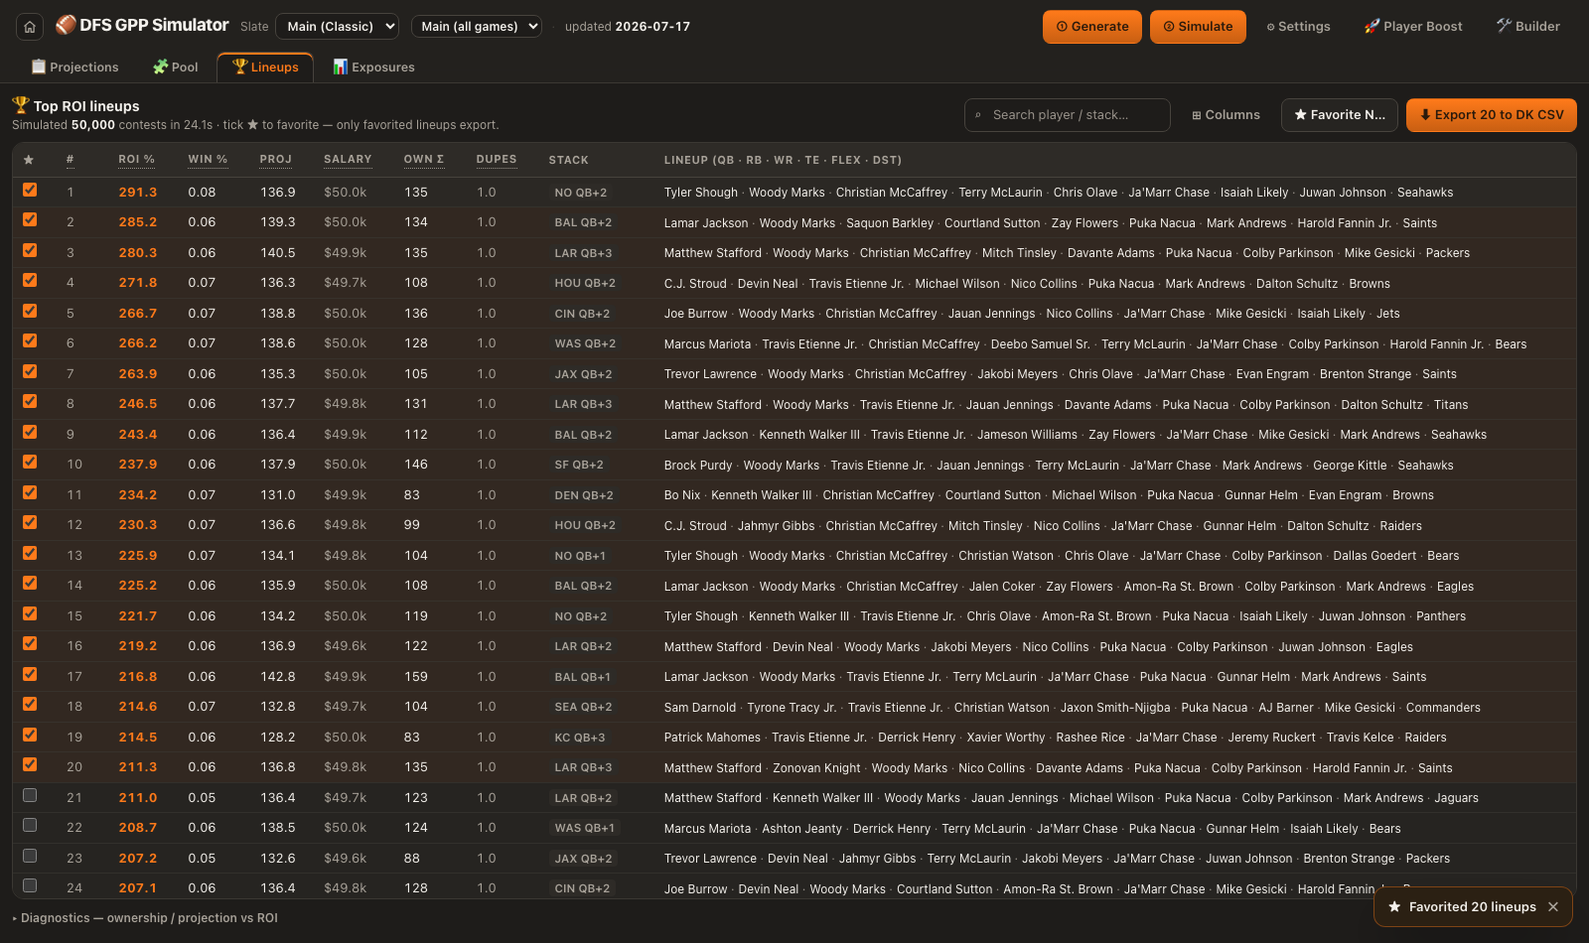This screenshot has width=1589, height=943.
Task: Open the Player Boost rocket tool
Action: [1413, 27]
